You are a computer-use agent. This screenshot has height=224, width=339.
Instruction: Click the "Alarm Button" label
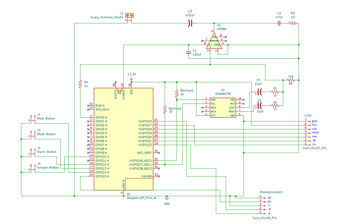47,152
